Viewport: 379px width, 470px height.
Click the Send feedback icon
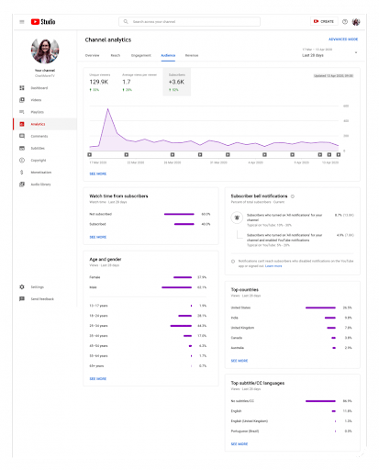click(x=22, y=298)
